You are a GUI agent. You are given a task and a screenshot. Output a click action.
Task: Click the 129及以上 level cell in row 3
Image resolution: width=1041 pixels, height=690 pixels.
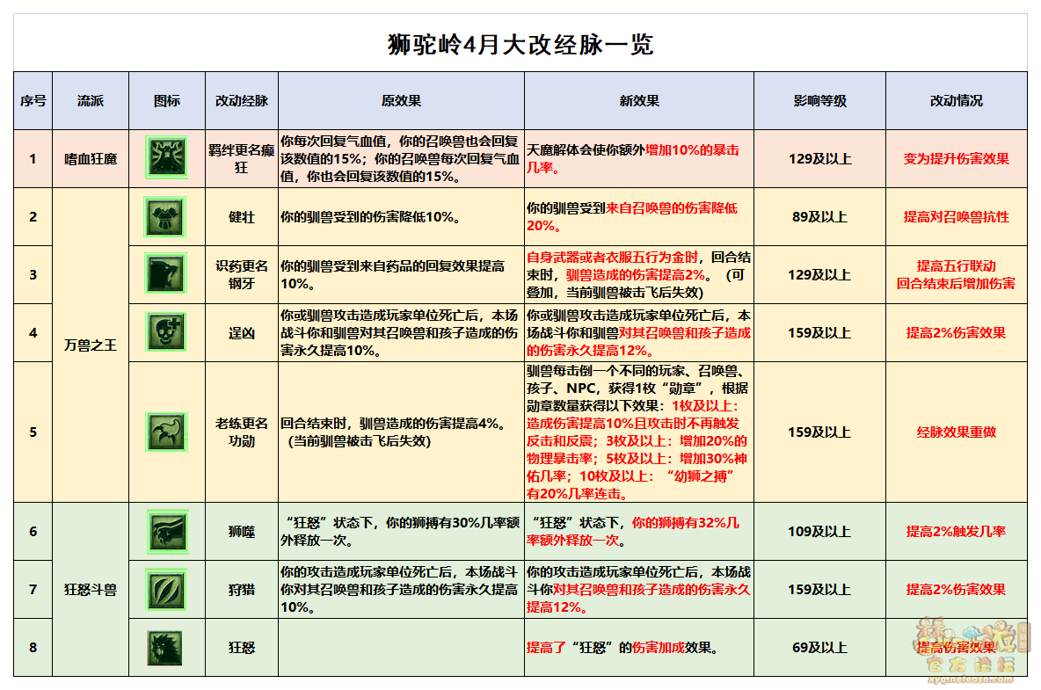(820, 274)
